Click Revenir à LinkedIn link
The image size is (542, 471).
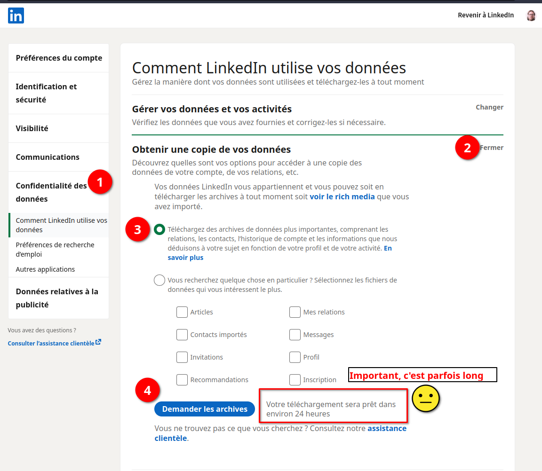[x=486, y=15]
